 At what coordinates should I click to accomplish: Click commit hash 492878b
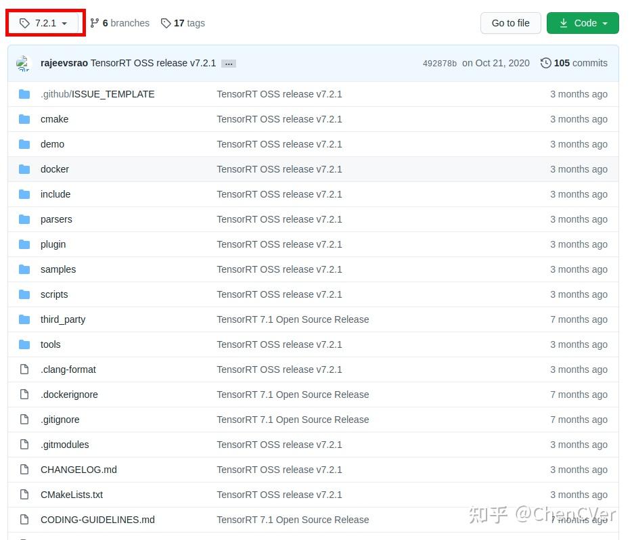click(441, 63)
